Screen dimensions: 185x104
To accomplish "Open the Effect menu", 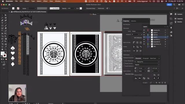I will pos(45,1).
